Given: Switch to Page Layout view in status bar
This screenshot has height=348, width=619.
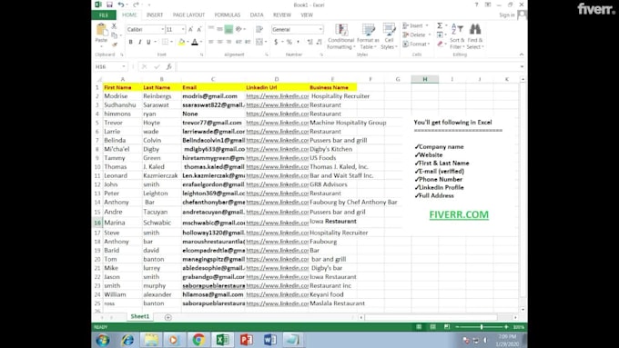Looking at the screenshot, I should (432, 327).
